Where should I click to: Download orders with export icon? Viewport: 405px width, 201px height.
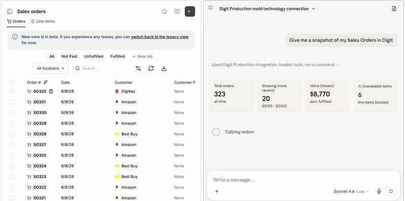pyautogui.click(x=164, y=69)
